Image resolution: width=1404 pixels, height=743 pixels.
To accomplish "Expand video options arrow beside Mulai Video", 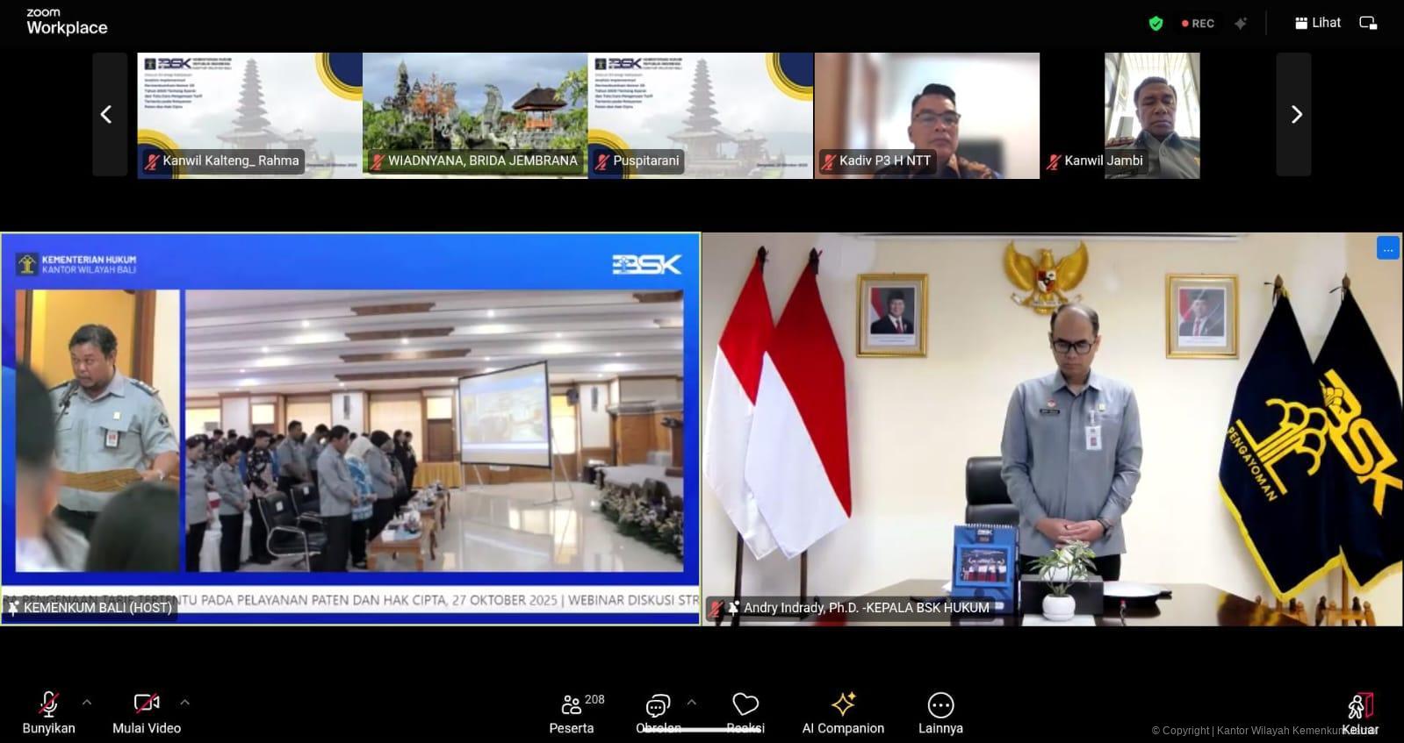I will click(184, 703).
